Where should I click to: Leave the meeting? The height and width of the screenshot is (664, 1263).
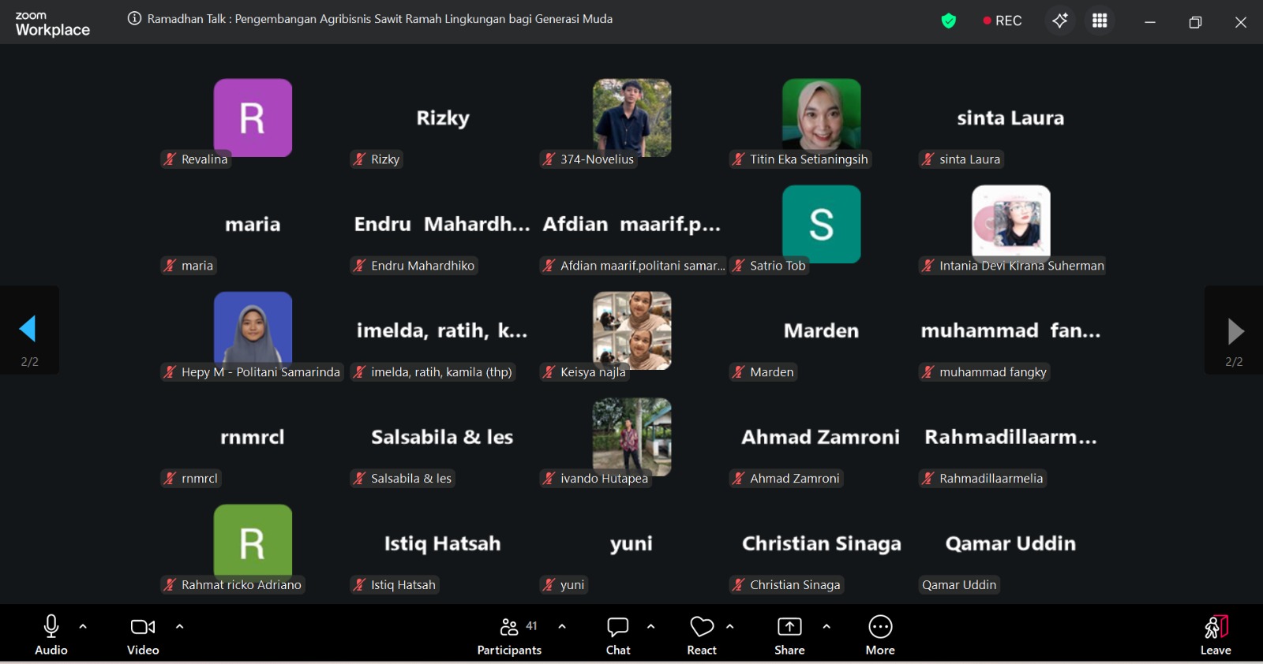coord(1216,635)
